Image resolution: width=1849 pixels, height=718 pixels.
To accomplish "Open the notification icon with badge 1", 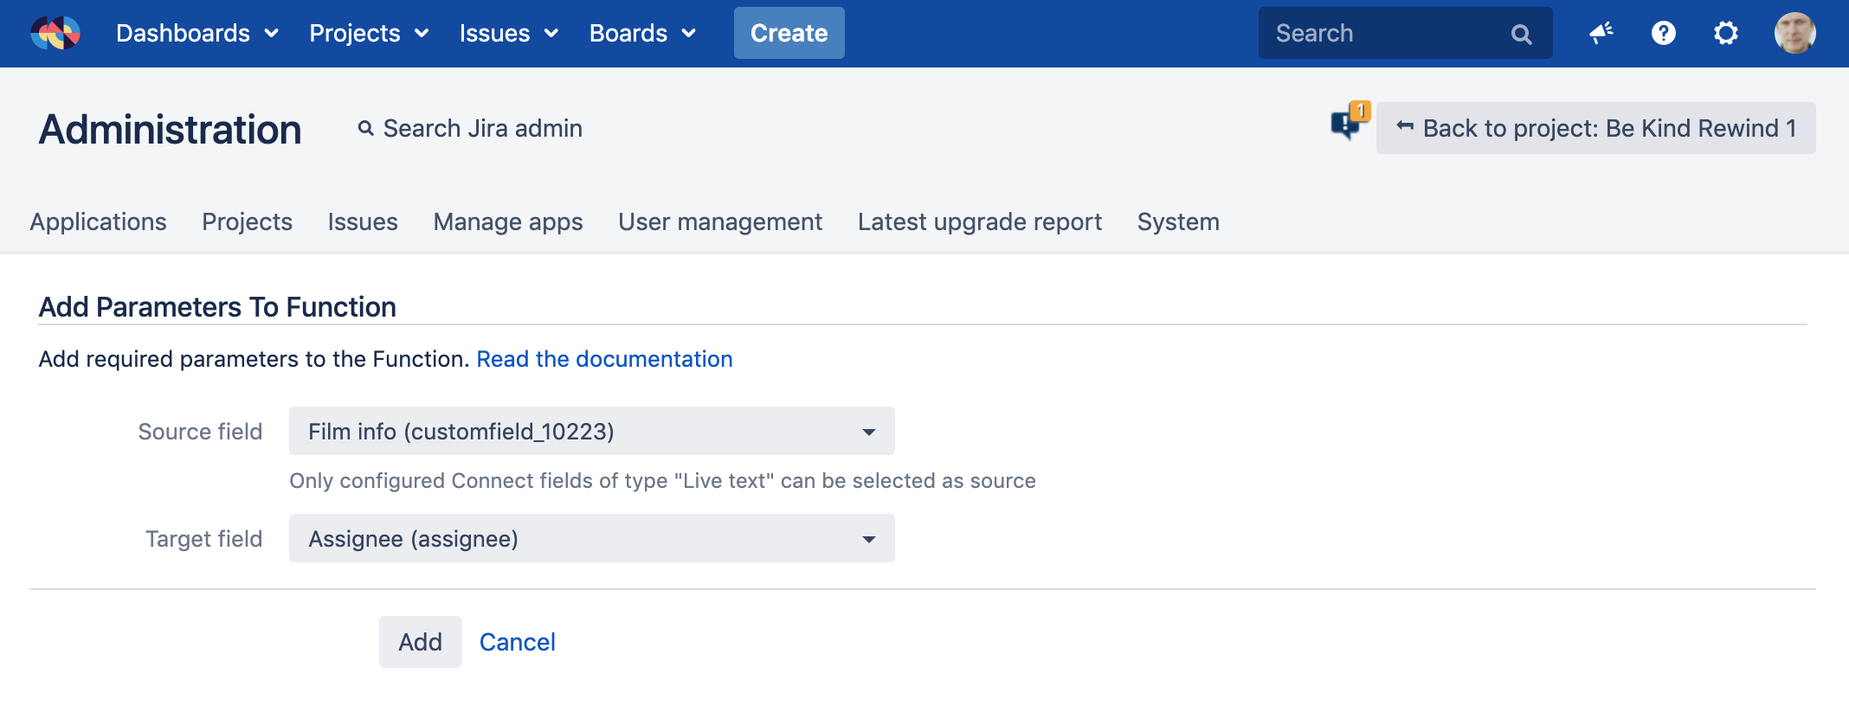I will click(x=1348, y=124).
